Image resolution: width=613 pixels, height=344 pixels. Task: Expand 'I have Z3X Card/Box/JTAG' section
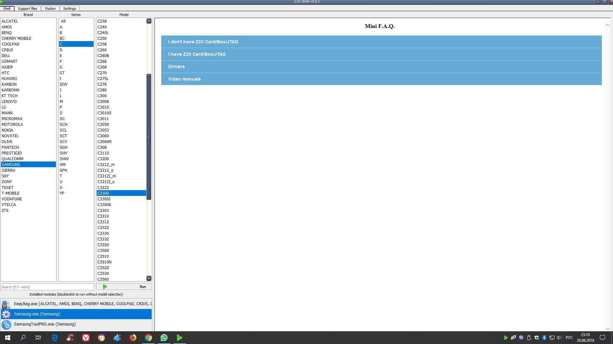coord(381,54)
